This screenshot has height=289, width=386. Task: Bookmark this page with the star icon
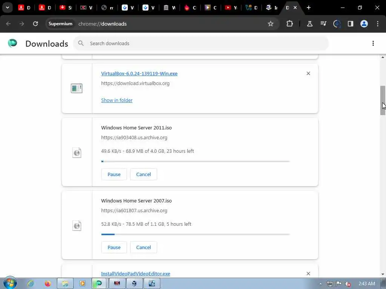click(271, 24)
